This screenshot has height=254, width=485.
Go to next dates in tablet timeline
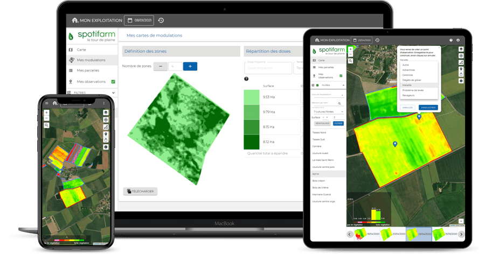(461, 234)
